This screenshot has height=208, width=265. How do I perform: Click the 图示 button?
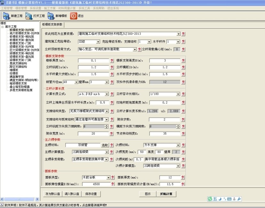pyautogui.click(x=148, y=194)
